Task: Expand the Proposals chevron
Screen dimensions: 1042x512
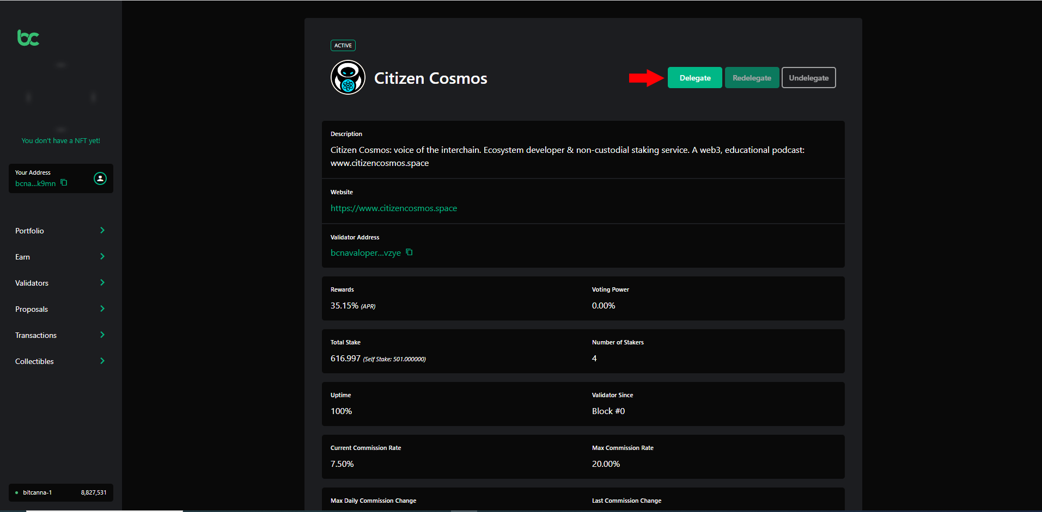Action: 102,309
